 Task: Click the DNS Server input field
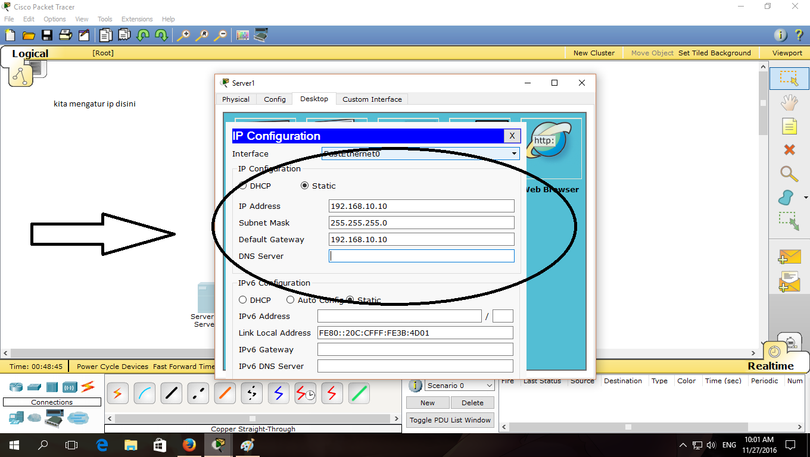pyautogui.click(x=422, y=256)
